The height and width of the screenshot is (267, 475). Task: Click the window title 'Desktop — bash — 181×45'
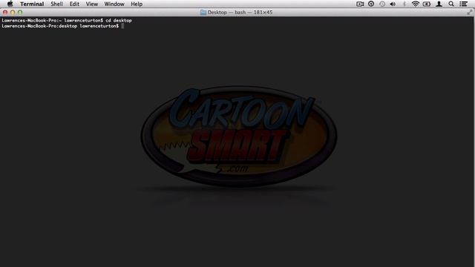coord(240,13)
